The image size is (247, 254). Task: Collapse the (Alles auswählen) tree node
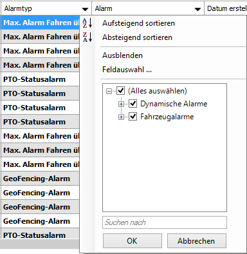[x=109, y=91]
